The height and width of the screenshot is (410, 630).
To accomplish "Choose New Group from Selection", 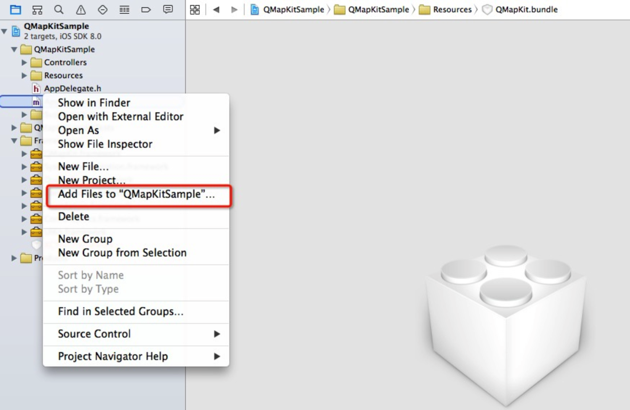I will pyautogui.click(x=136, y=253).
